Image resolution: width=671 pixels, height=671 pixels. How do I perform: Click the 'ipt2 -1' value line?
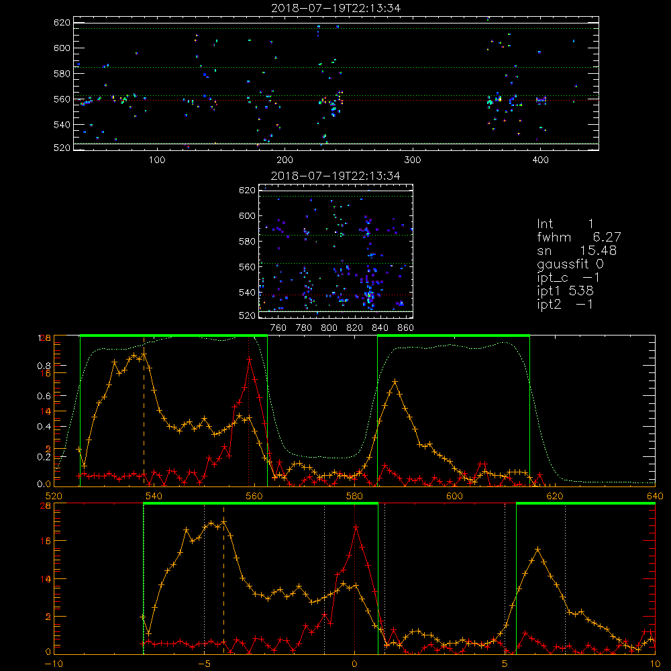pos(565,304)
